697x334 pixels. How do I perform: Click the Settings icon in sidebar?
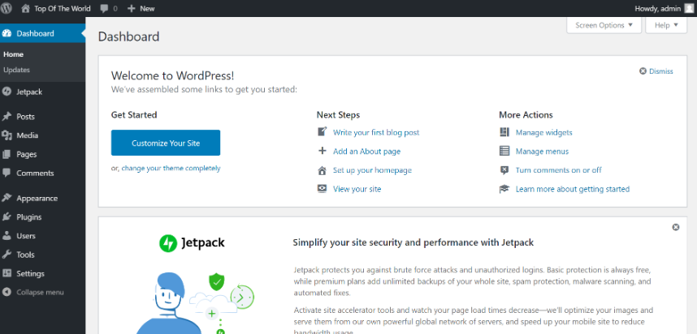[x=6, y=273]
